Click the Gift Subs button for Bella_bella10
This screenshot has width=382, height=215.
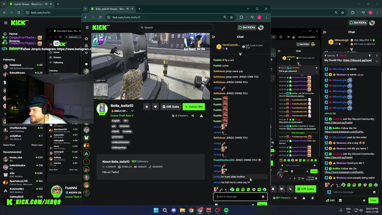[171, 107]
